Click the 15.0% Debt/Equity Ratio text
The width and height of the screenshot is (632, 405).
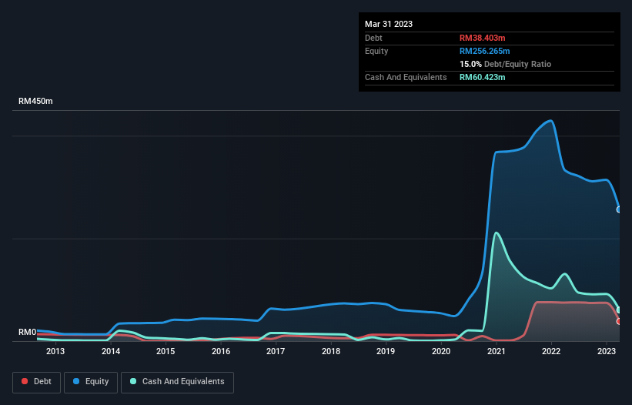[505, 64]
